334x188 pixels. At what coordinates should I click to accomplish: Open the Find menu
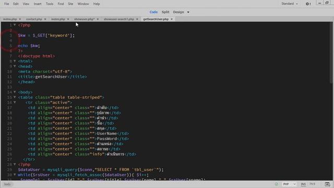(x=61, y=4)
